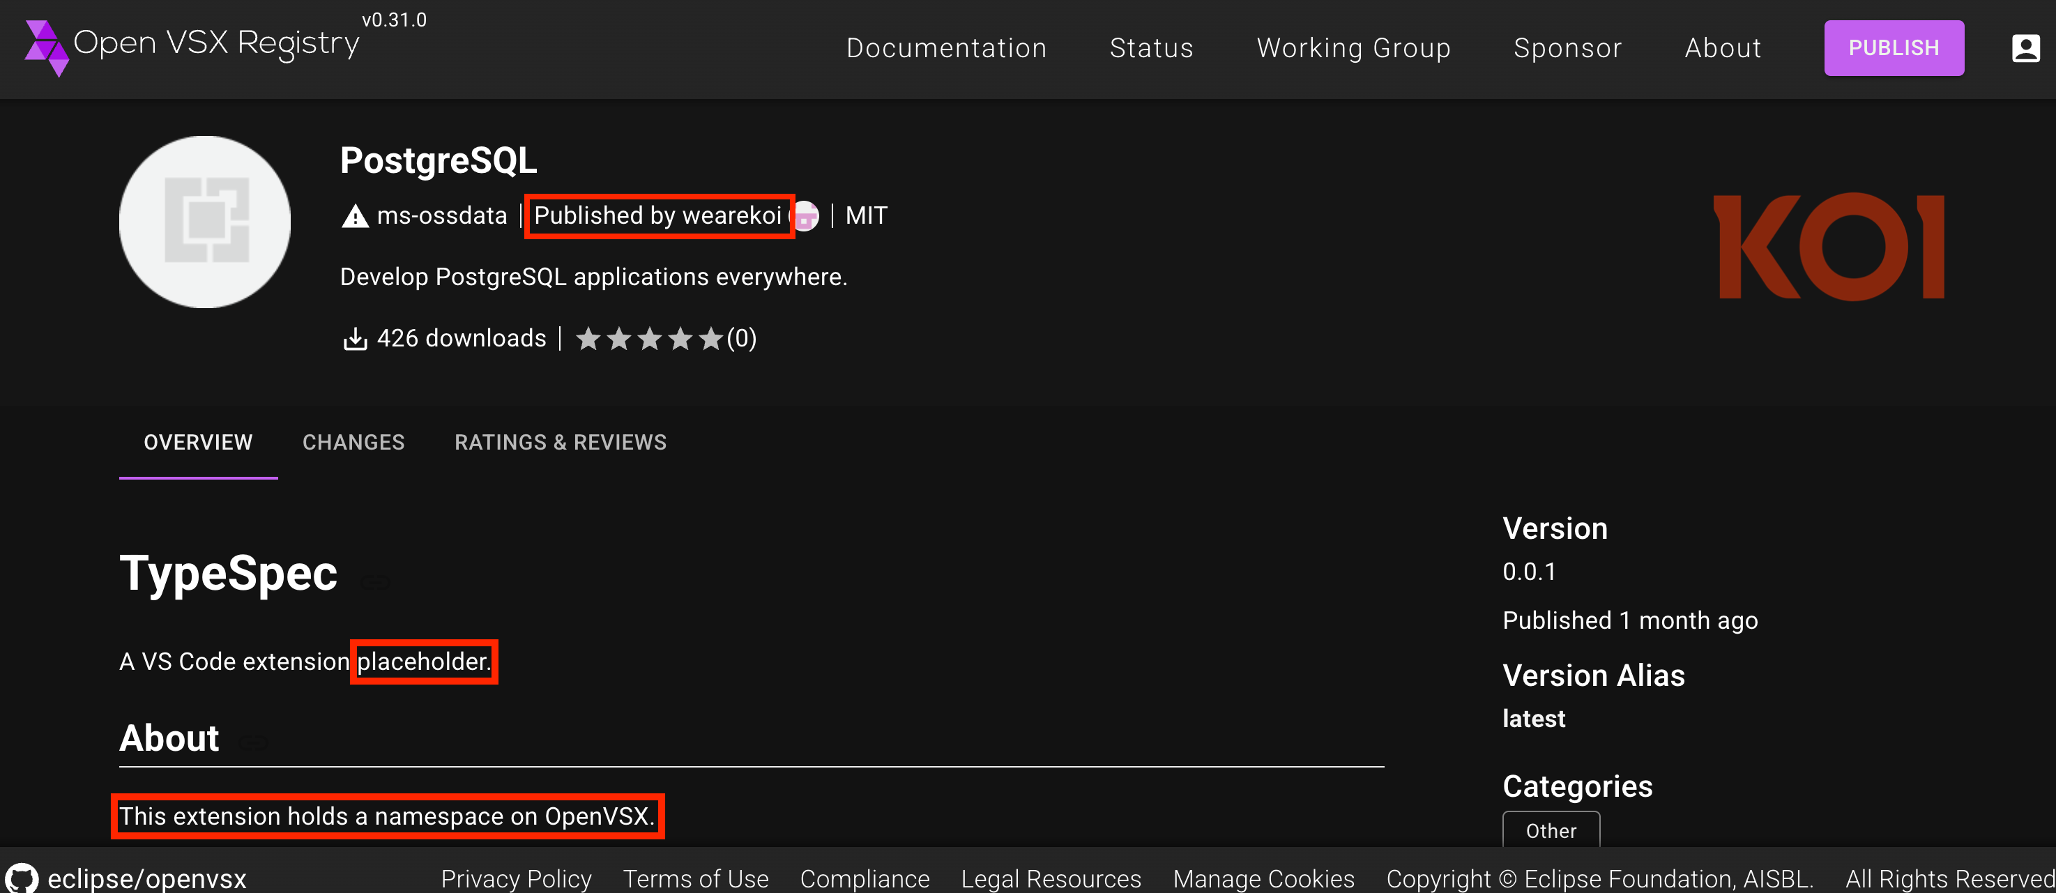Open the Privacy Policy footer link
The width and height of the screenshot is (2056, 893).
point(516,878)
